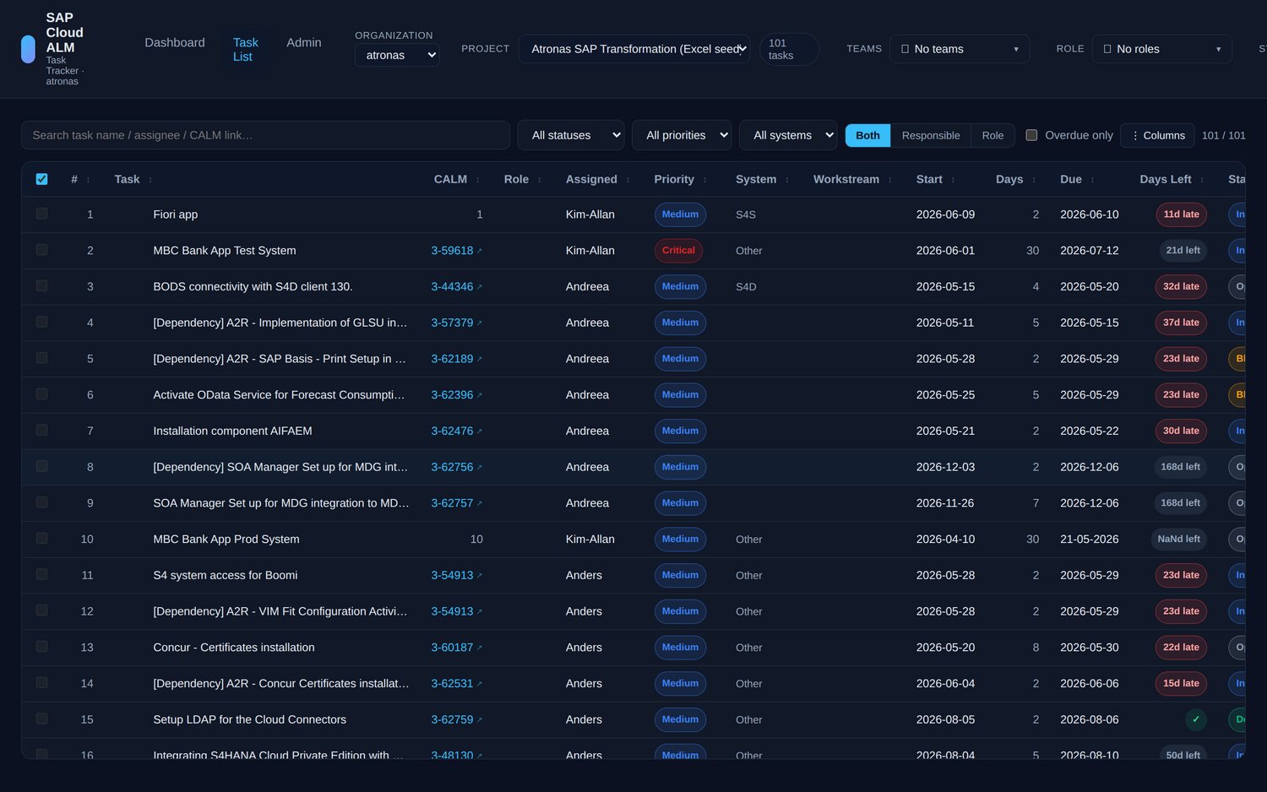
Task: Check the S4 system access for Boomi checkbox
Action: pos(41,575)
